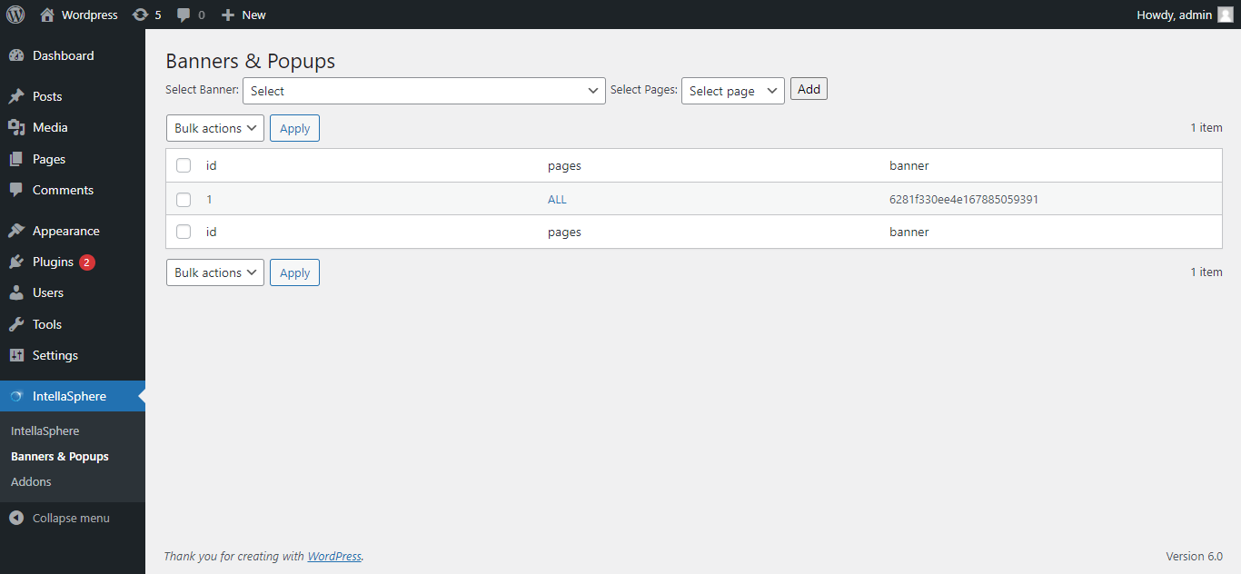
Task: Click the admin avatar icon
Action: 1226,15
